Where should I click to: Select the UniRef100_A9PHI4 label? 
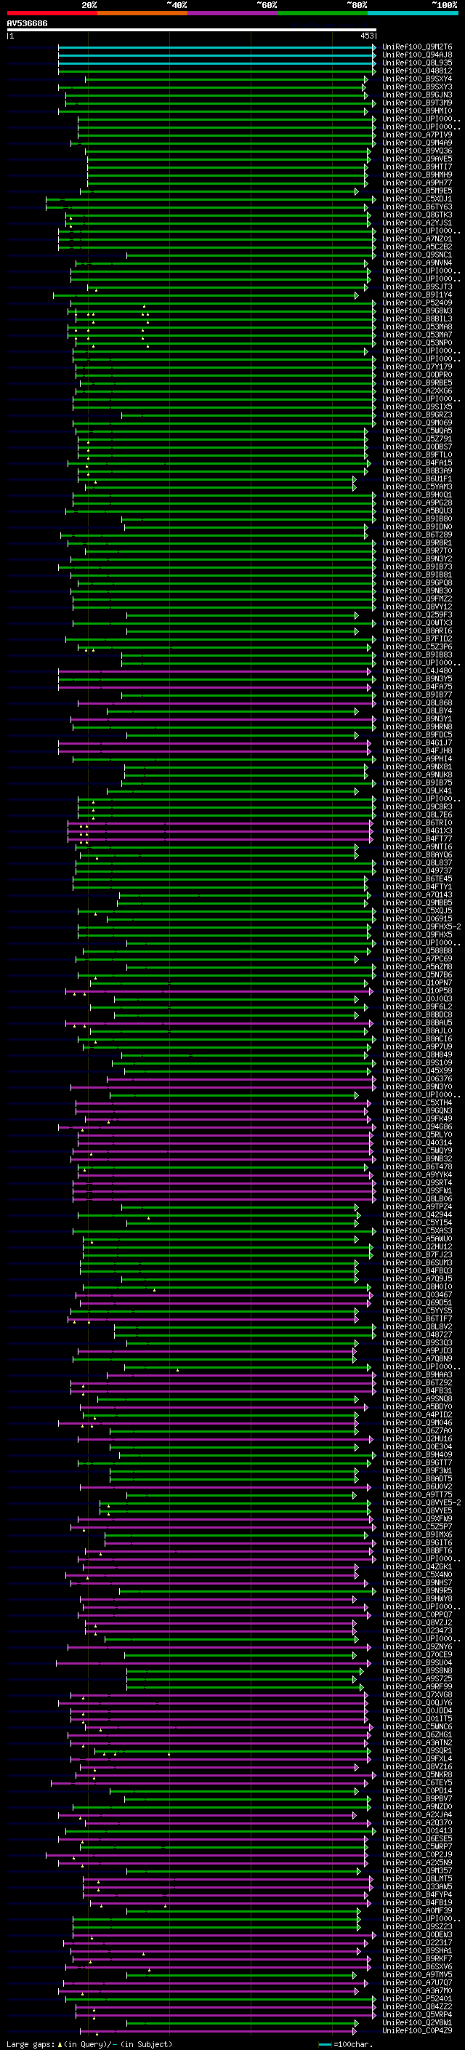click(x=417, y=759)
